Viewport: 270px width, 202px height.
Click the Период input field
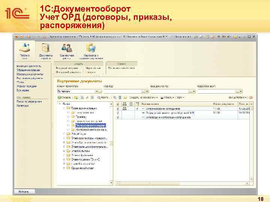coord(123,91)
